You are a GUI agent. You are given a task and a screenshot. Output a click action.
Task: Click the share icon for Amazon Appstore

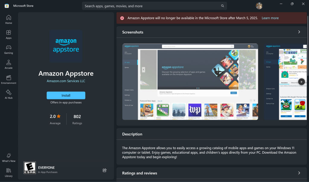(105, 170)
